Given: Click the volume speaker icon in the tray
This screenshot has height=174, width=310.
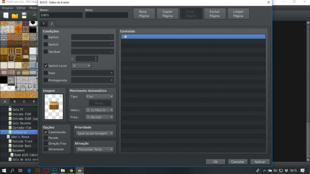Looking at the screenshot, I should coord(275,171).
